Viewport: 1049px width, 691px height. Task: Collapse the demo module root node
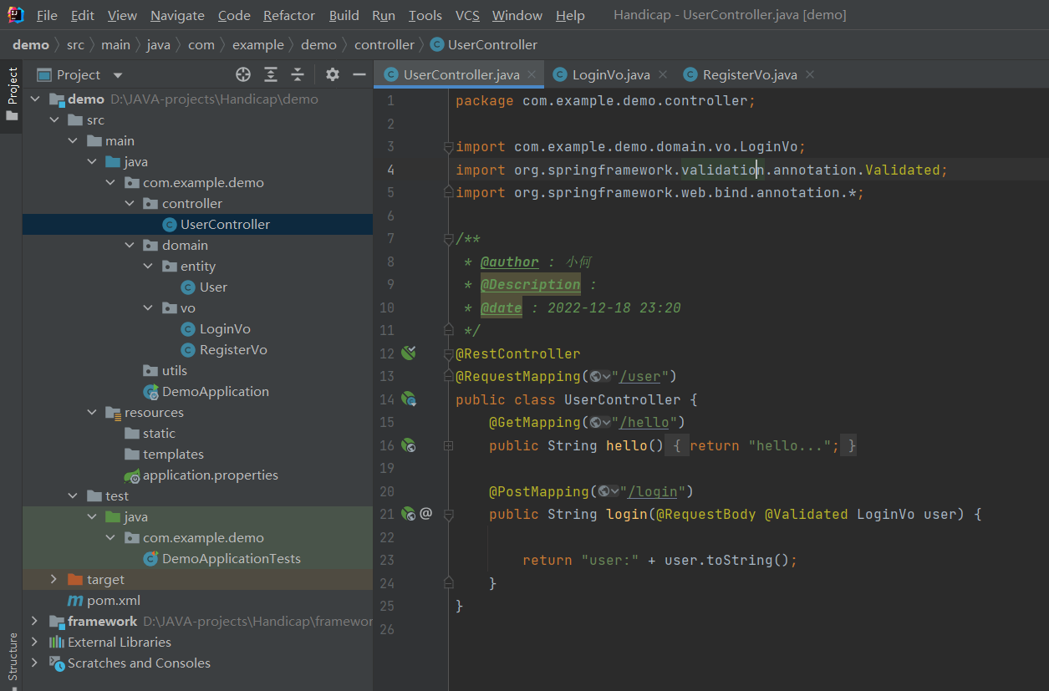click(35, 99)
